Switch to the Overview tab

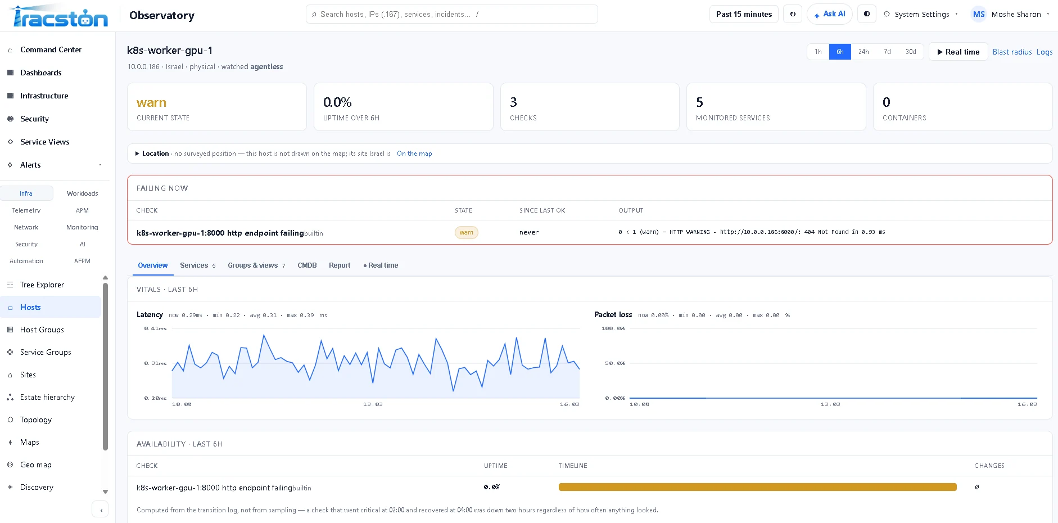[153, 265]
